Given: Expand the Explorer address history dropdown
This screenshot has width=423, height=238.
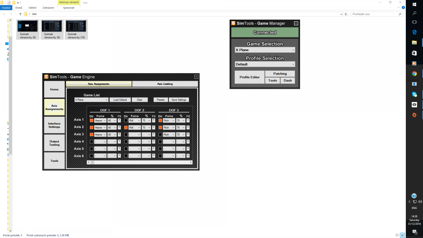Looking at the screenshot, I should (x=341, y=14).
